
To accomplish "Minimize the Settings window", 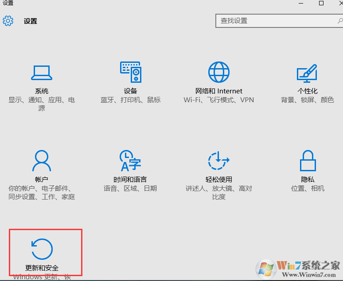I will (301, 4).
